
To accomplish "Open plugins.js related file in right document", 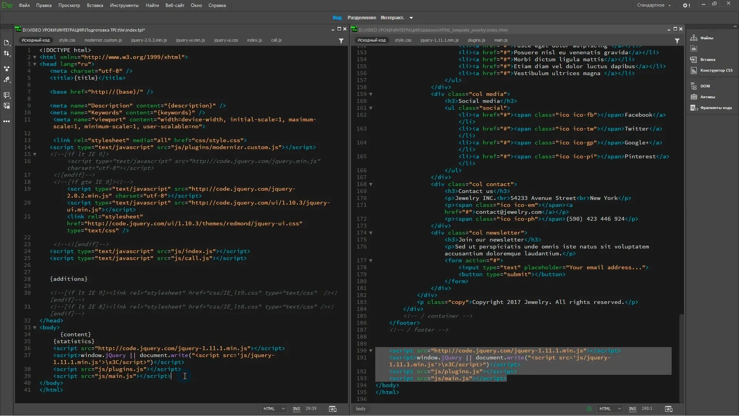I will (x=477, y=40).
